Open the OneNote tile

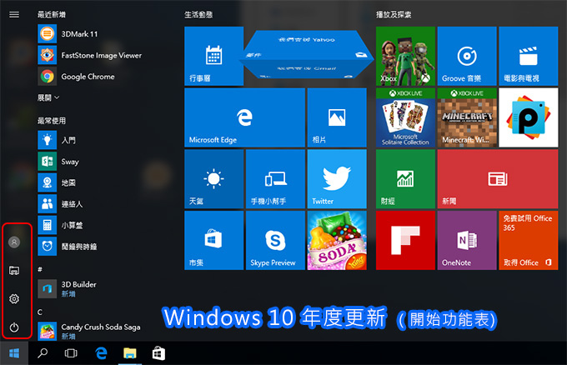coord(467,241)
